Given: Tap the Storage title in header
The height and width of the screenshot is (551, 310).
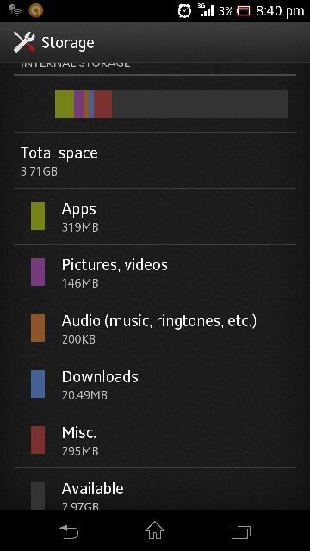Looking at the screenshot, I should (68, 43).
